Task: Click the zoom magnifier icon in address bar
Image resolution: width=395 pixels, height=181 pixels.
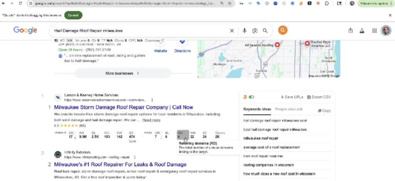Action: point(222,3)
